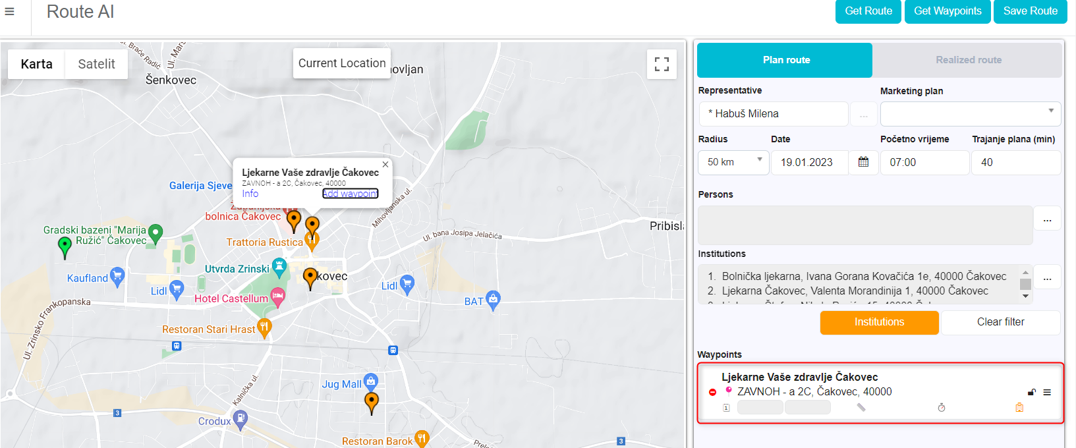Toggle the waypoint lock icon
This screenshot has width=1076, height=448.
click(x=1032, y=393)
